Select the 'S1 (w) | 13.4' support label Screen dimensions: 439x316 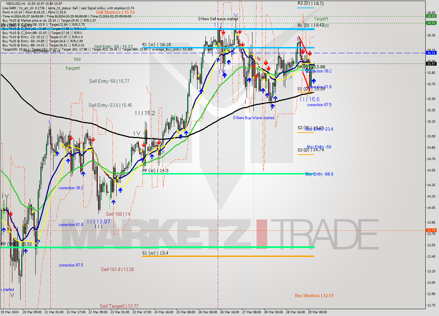[155, 253]
